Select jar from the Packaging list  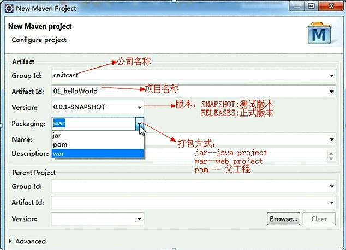98,135
